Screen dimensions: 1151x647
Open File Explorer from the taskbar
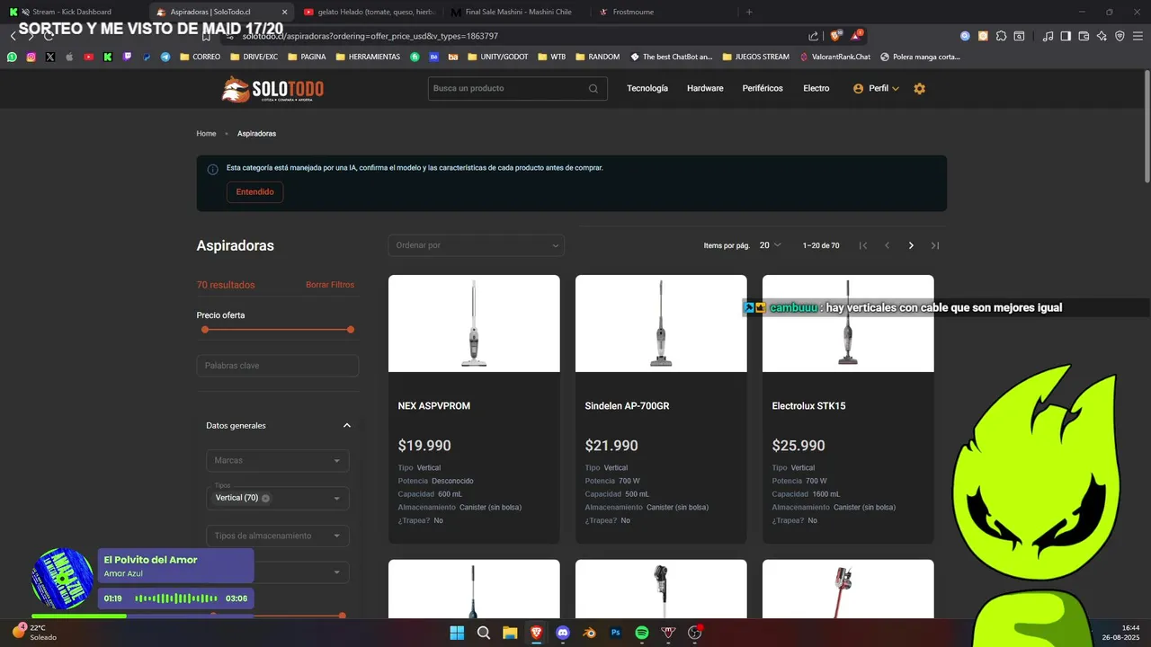[510, 633]
